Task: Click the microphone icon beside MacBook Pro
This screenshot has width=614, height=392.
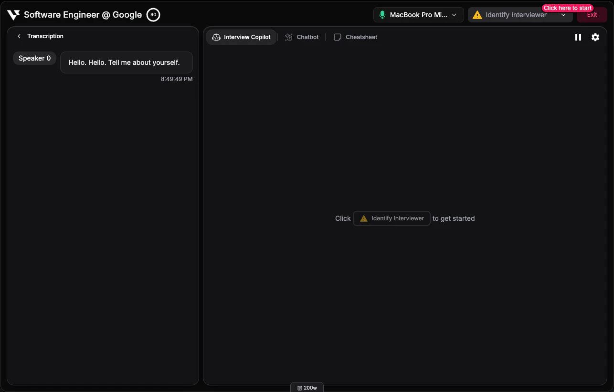Action: point(382,14)
